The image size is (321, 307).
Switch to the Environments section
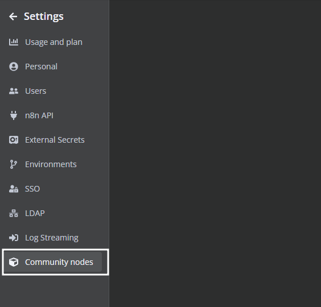coord(51,164)
